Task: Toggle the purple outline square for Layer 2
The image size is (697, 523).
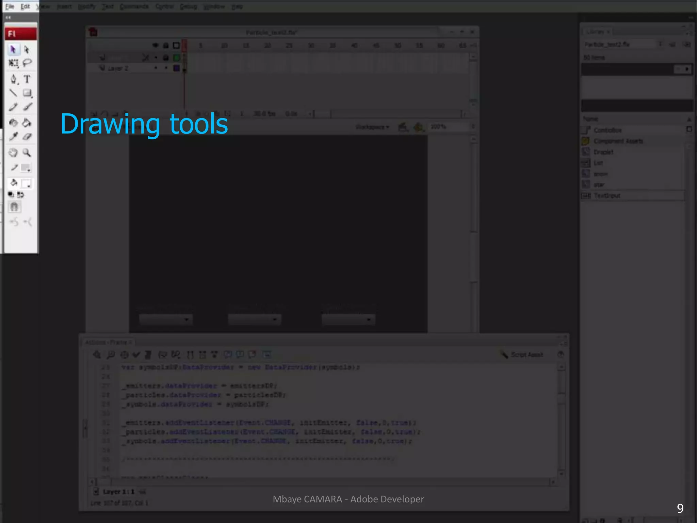Action: click(x=176, y=68)
